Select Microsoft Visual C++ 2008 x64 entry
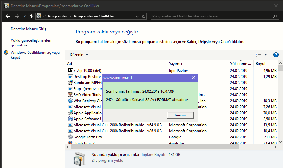The width and height of the screenshot is (283, 168). pos(119,125)
